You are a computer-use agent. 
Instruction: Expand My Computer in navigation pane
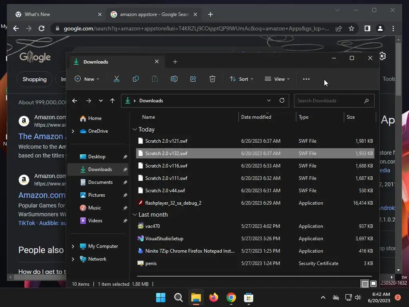tap(73, 246)
